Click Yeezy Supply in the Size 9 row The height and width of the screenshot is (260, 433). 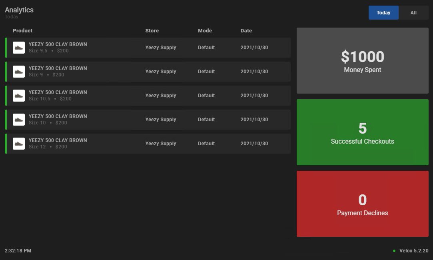[161, 72]
